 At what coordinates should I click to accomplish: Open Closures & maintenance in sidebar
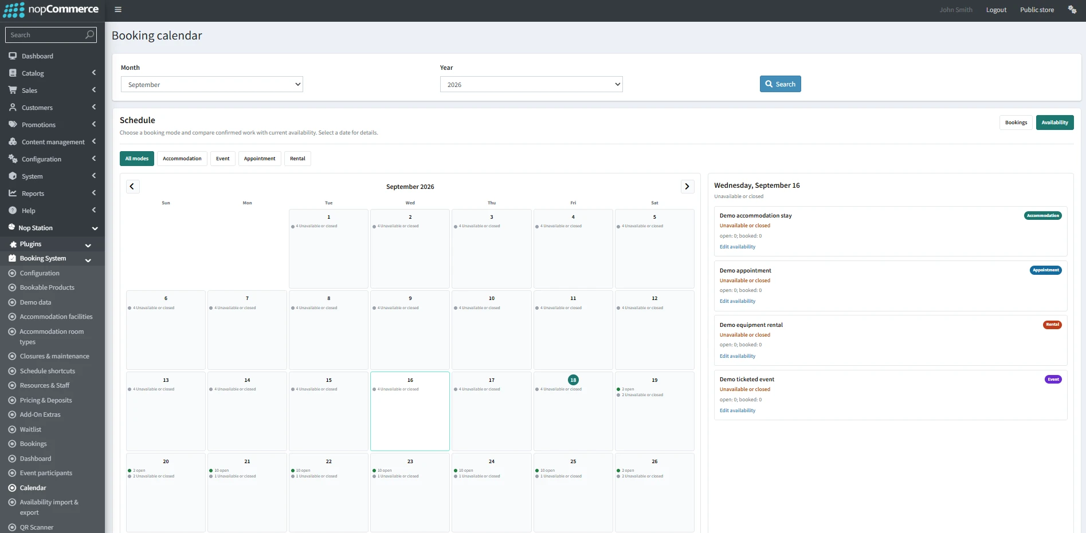click(54, 356)
